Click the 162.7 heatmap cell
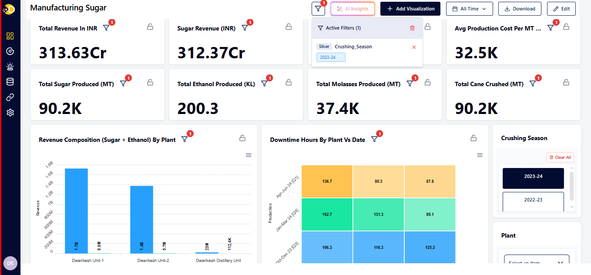The height and width of the screenshot is (275, 591). pos(327,215)
